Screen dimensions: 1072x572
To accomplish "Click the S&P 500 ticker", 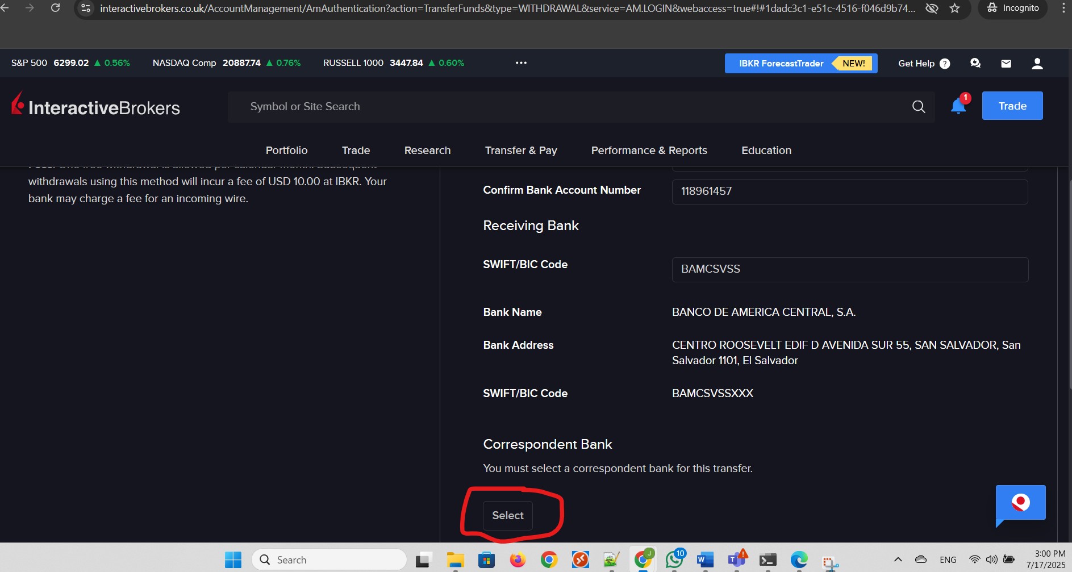I will pyautogui.click(x=70, y=62).
